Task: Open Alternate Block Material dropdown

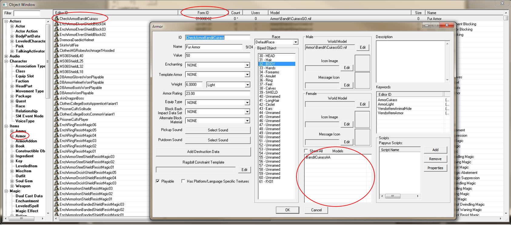Action: pos(247,121)
